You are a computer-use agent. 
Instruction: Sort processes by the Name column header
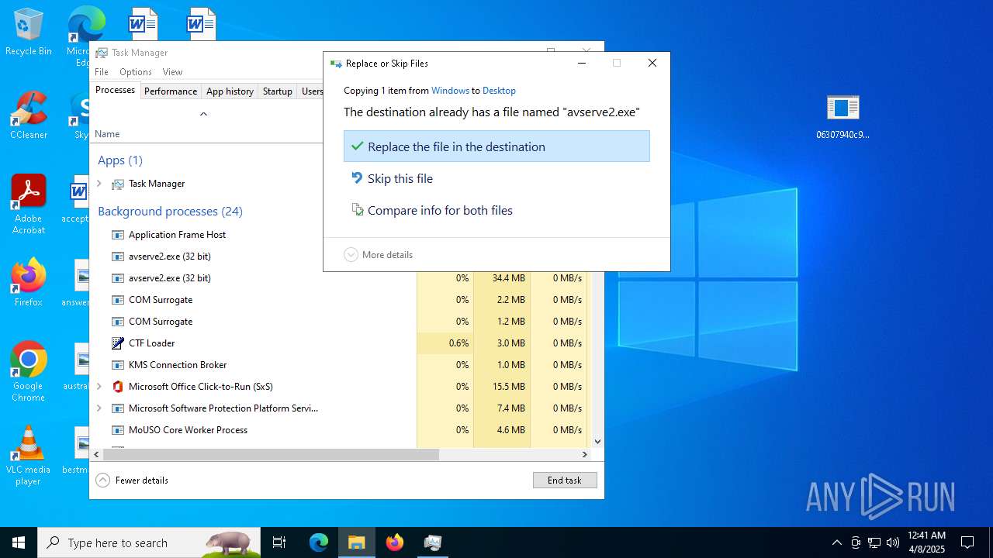107,134
